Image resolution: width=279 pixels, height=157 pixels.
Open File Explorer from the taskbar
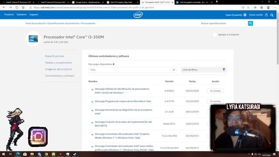pyautogui.click(x=32, y=154)
